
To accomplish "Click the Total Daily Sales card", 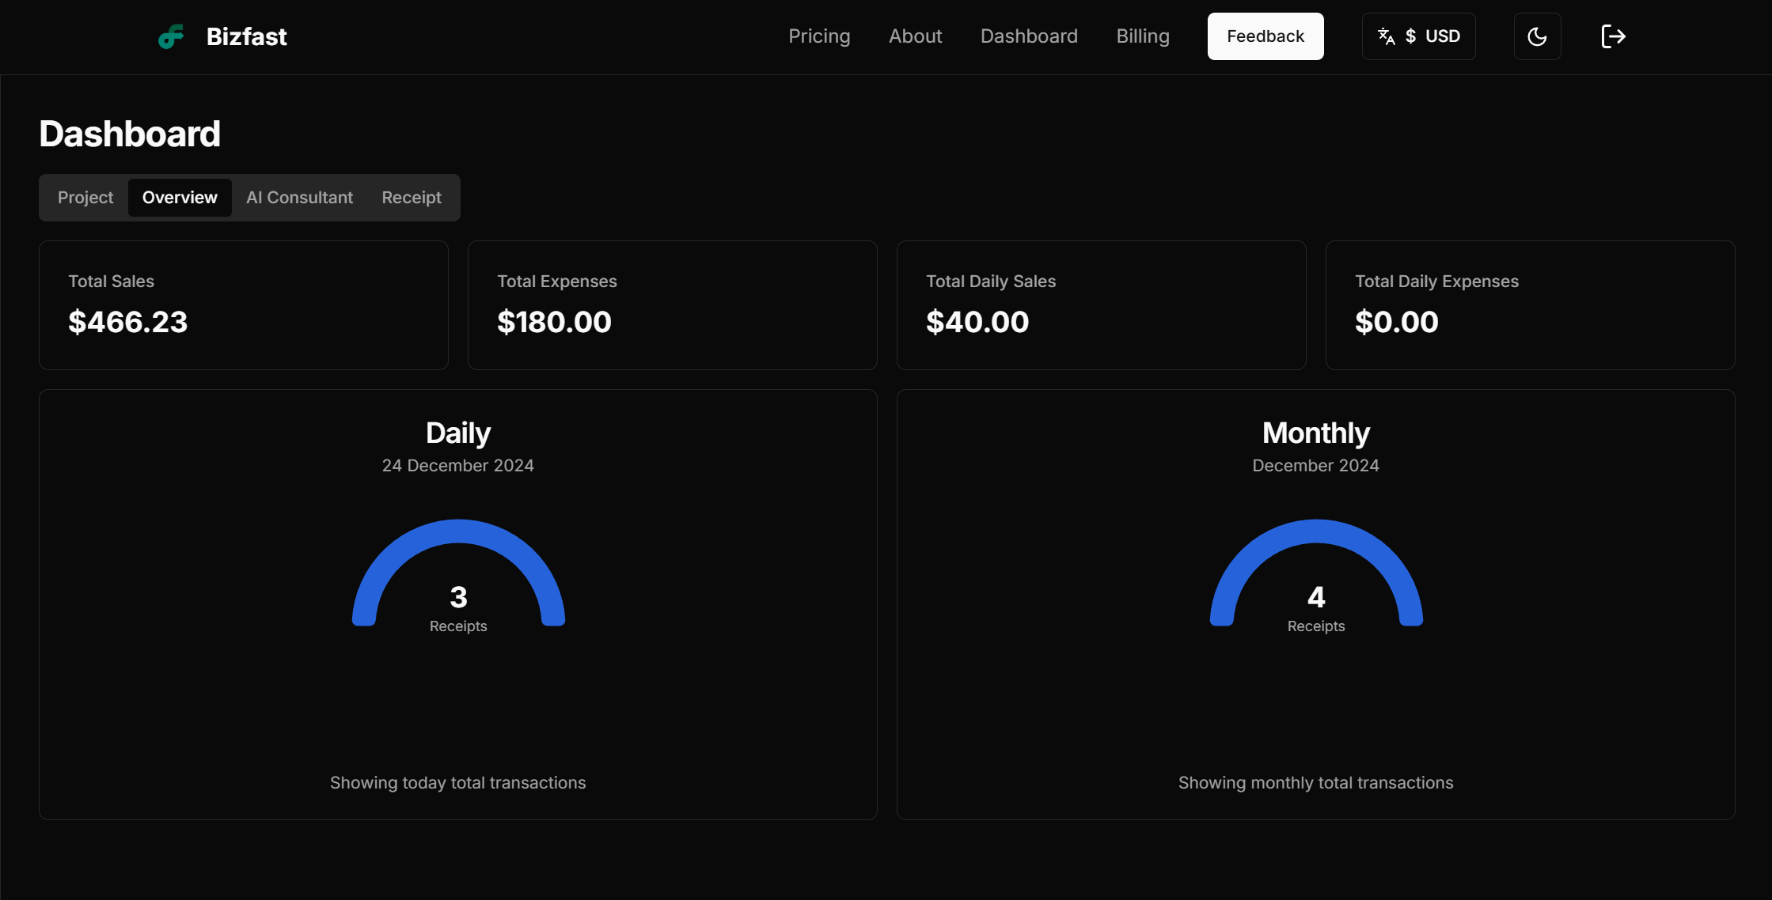I will click(x=1101, y=305).
